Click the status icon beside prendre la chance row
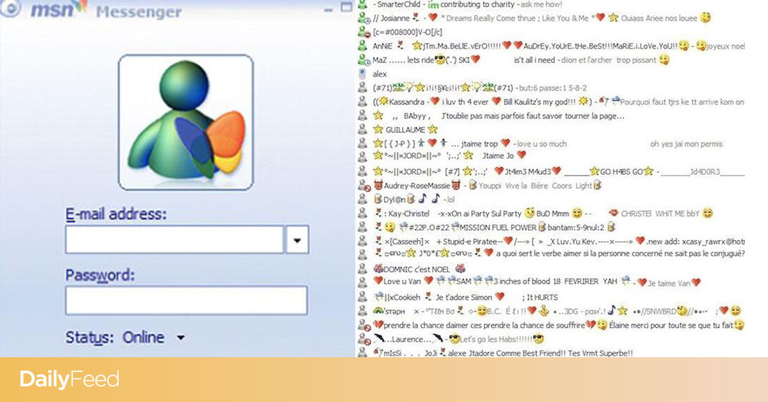Image resolution: width=768 pixels, height=402 pixels. tap(363, 325)
